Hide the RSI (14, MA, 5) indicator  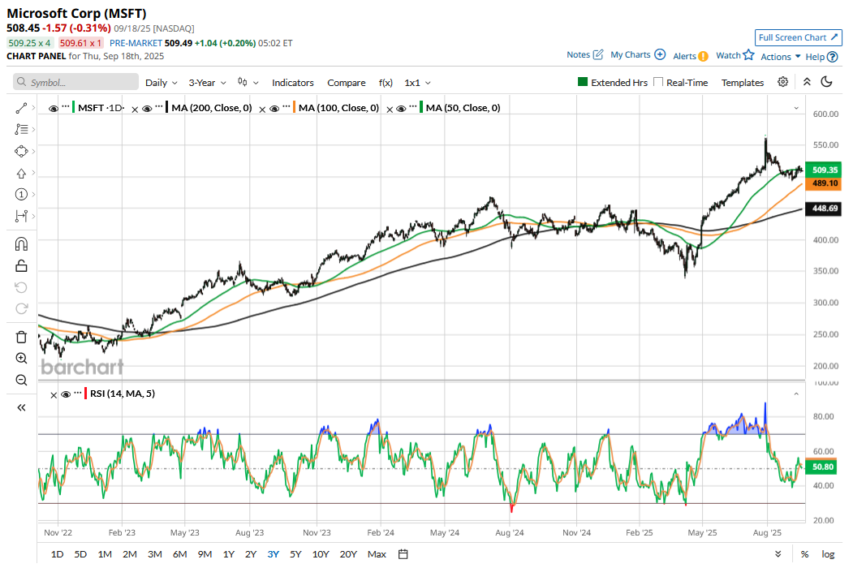66,394
